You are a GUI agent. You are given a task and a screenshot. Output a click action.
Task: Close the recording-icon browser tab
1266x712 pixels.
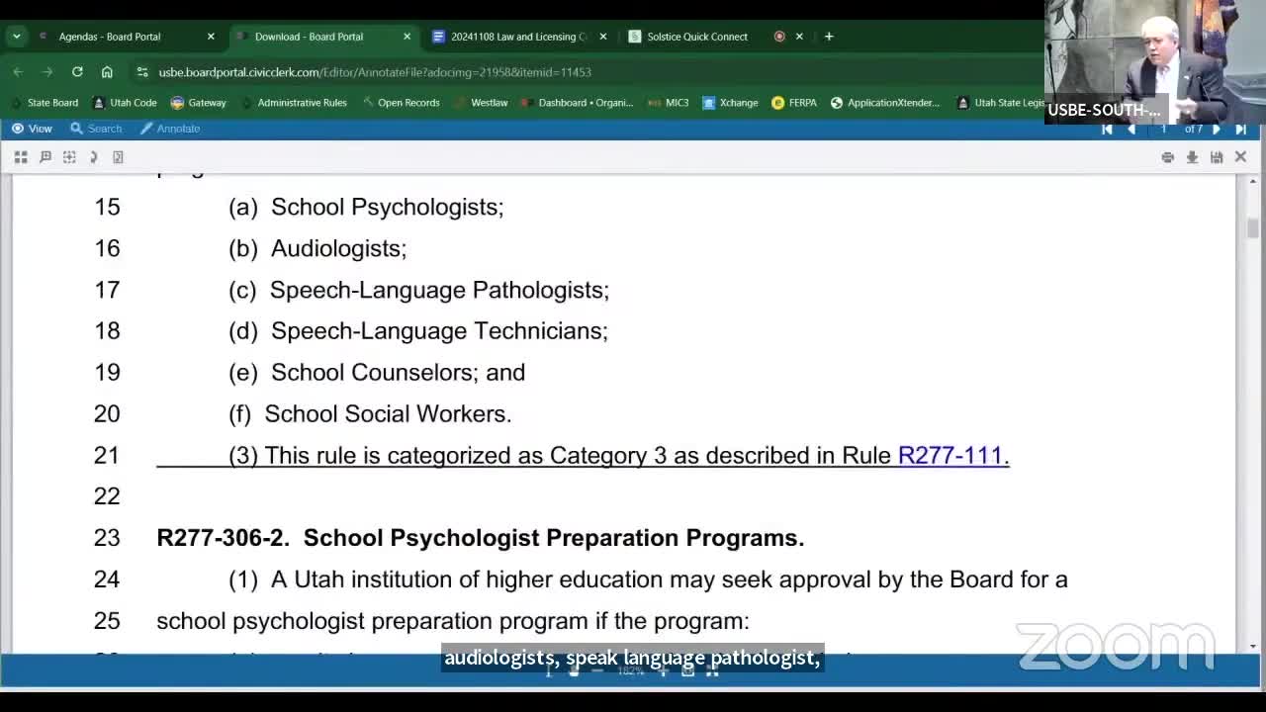[799, 37]
